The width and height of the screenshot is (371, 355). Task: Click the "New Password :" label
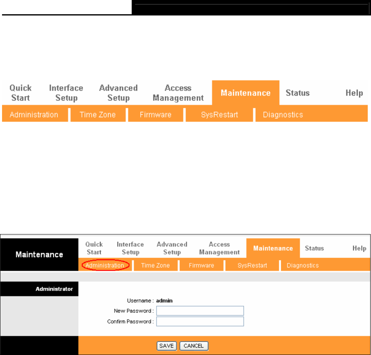134,311
